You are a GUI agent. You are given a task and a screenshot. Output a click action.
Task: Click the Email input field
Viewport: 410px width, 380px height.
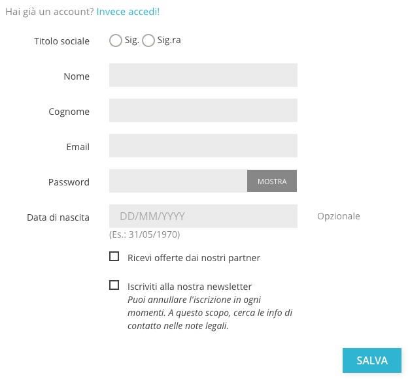(203, 146)
